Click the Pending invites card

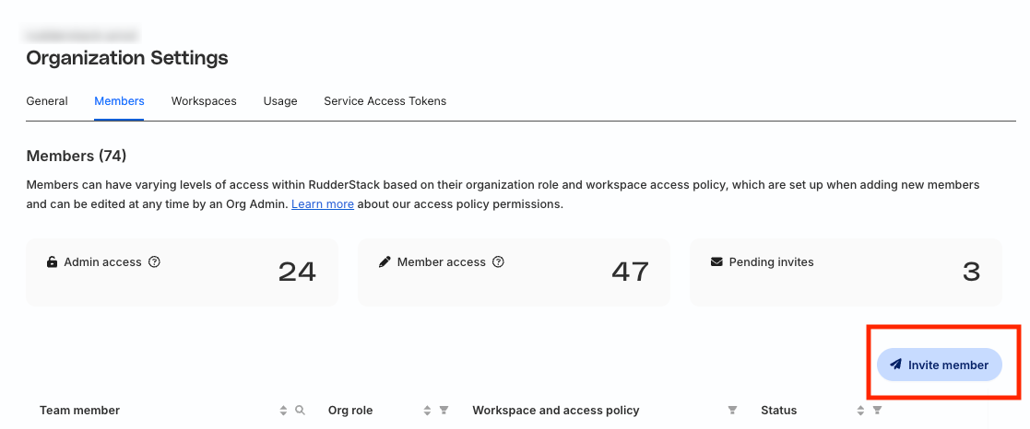(x=846, y=272)
